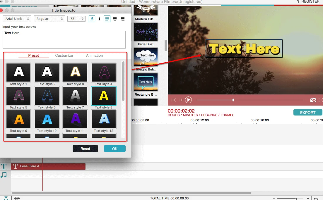Toggle italic text formatting
323x200 pixels.
[100, 19]
